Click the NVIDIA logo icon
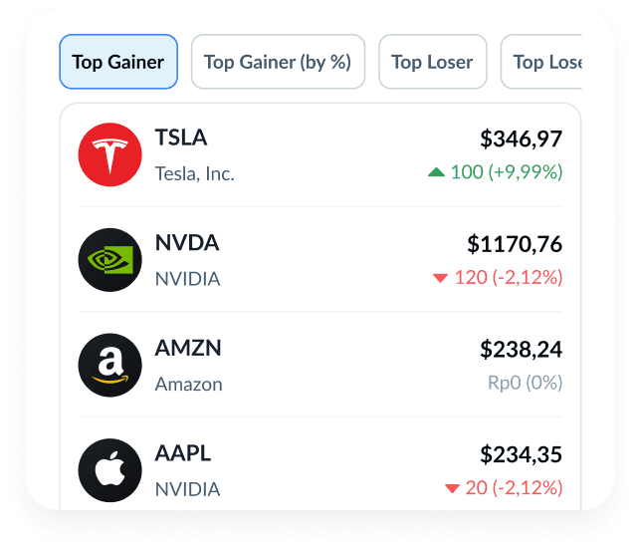Screen dimensions: 638x550 [110, 260]
